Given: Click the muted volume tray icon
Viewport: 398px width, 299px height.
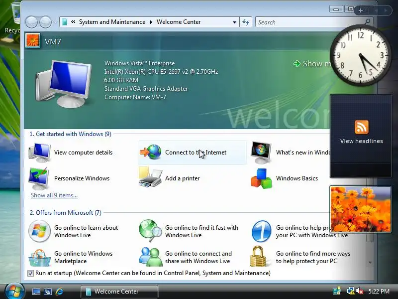Looking at the screenshot, I should [x=360, y=291].
